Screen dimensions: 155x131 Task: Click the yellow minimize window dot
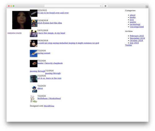click(x=11, y=6)
